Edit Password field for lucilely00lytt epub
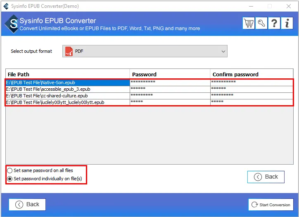 tap(170, 102)
